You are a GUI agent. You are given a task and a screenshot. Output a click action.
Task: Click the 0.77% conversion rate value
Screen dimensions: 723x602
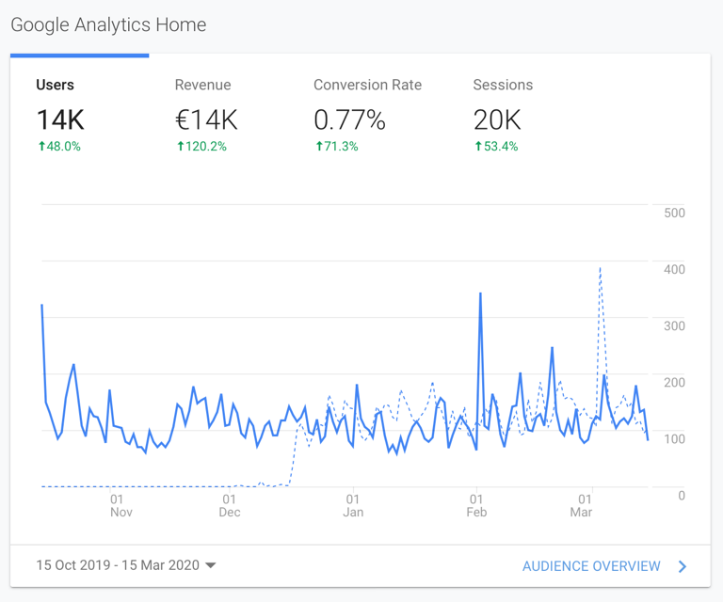[x=349, y=119]
